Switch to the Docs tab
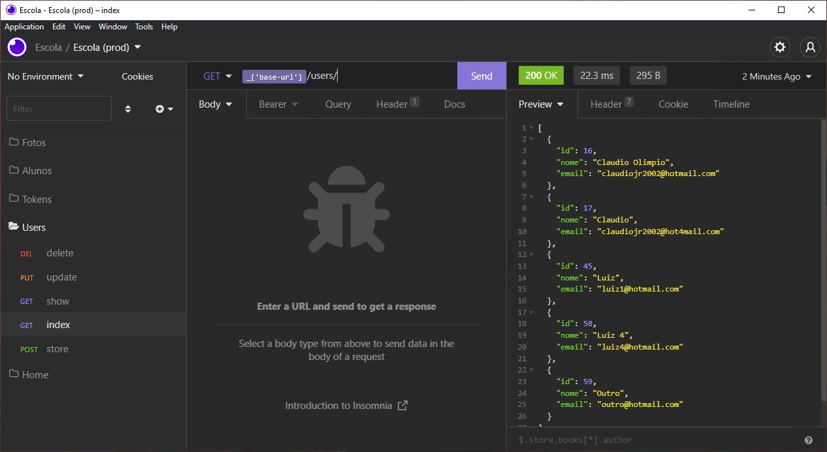827x452 pixels. [455, 104]
